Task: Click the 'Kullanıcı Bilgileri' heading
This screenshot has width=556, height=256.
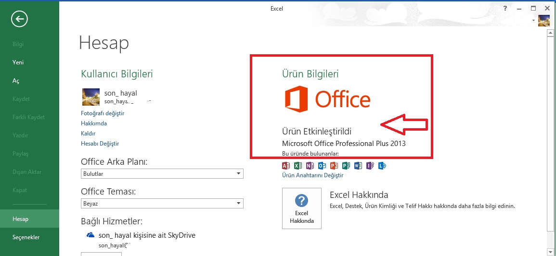Action: coord(116,74)
